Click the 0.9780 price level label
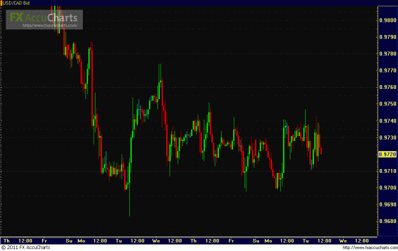Screen dimensions: 398x251 (388, 54)
